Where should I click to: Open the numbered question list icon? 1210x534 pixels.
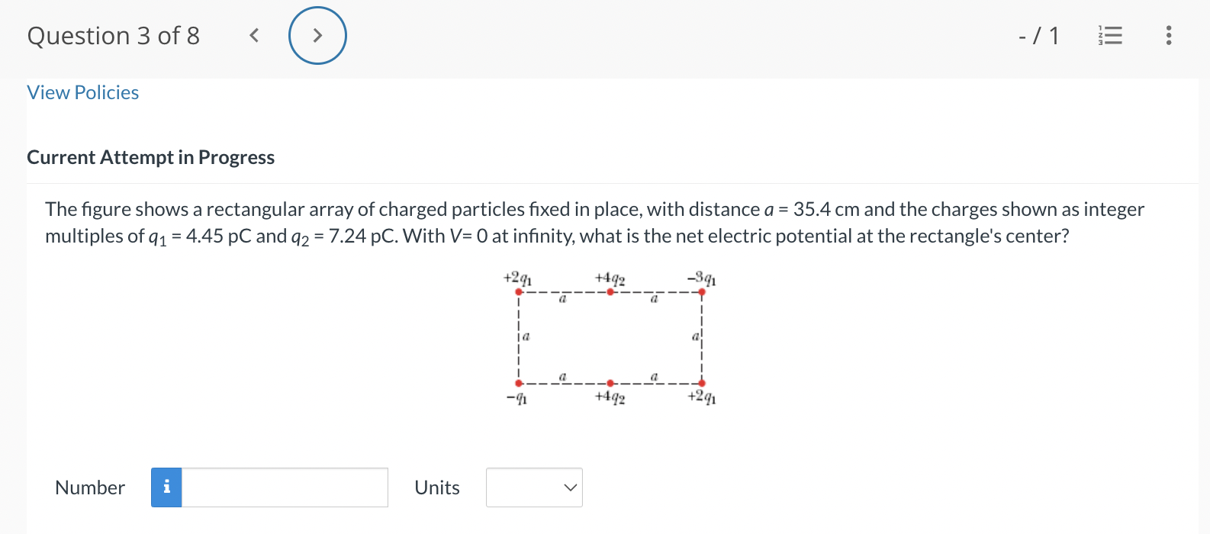1111,35
